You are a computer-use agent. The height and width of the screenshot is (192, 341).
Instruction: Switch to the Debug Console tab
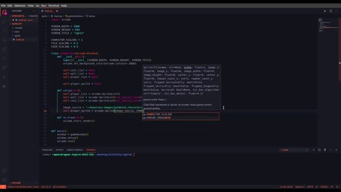[75, 150]
